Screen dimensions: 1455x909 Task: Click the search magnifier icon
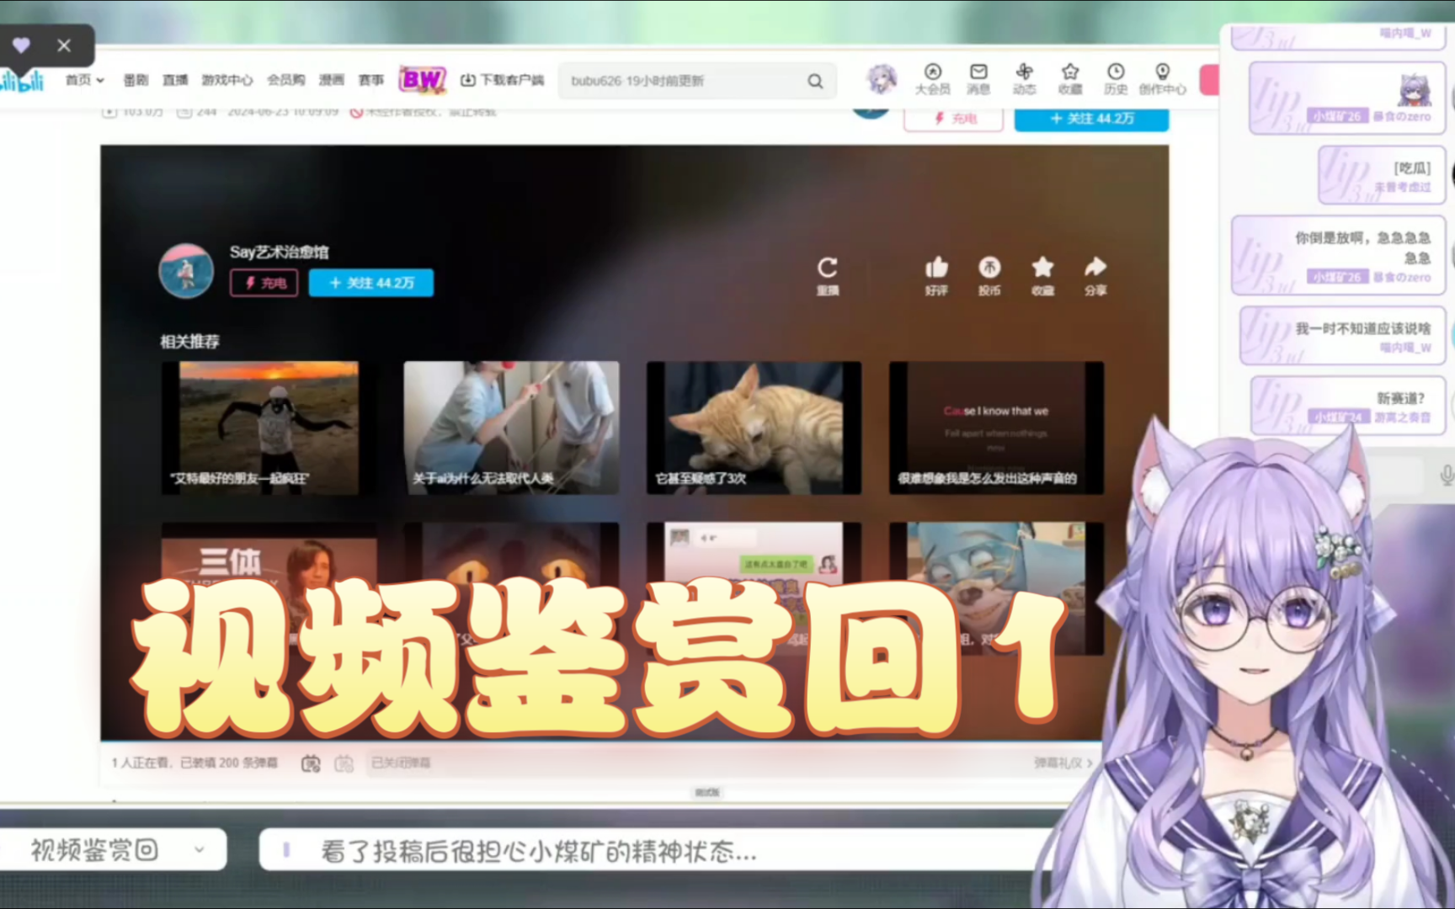coord(815,81)
